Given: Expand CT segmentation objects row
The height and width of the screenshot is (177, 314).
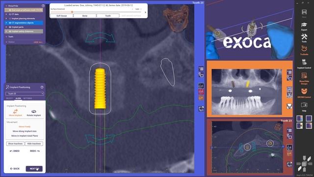Looking at the screenshot, I should point(6,23).
